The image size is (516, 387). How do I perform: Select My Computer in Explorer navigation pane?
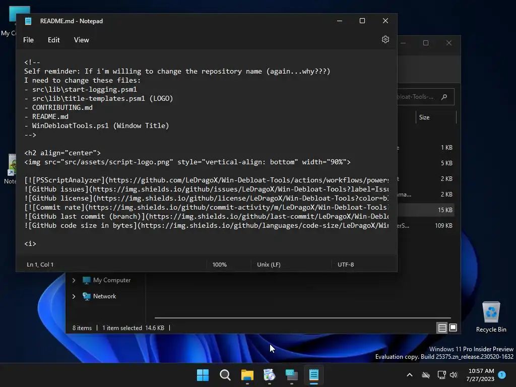[112, 280]
